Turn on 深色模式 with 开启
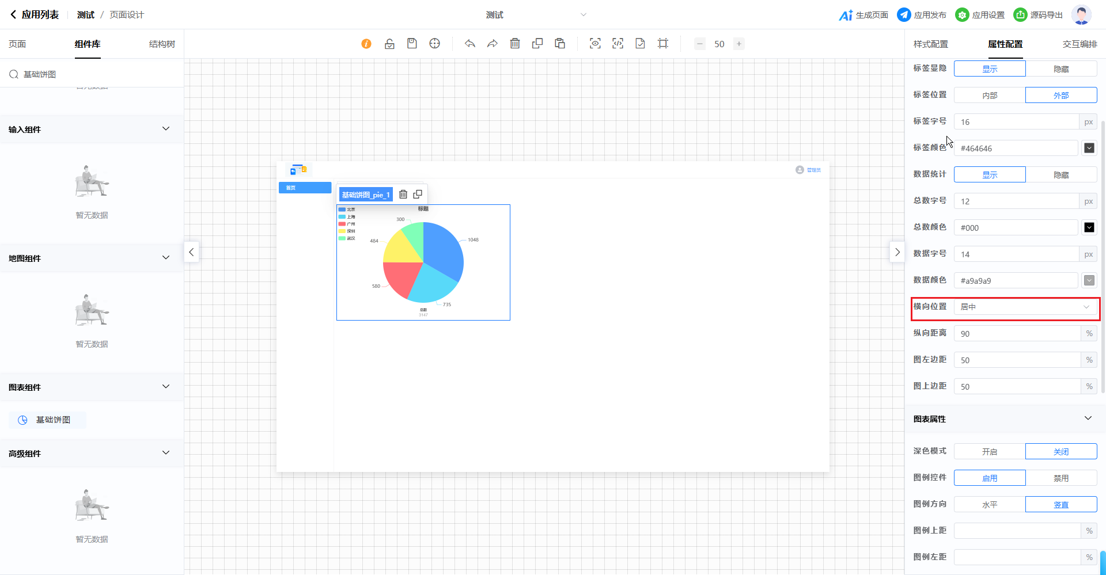This screenshot has width=1106, height=575. (990, 452)
